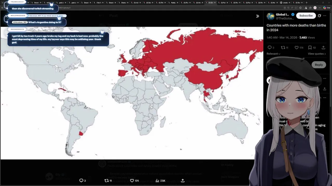332x186 pixels.
Task: Open more options on the first reply below
Action: [x=325, y=79]
